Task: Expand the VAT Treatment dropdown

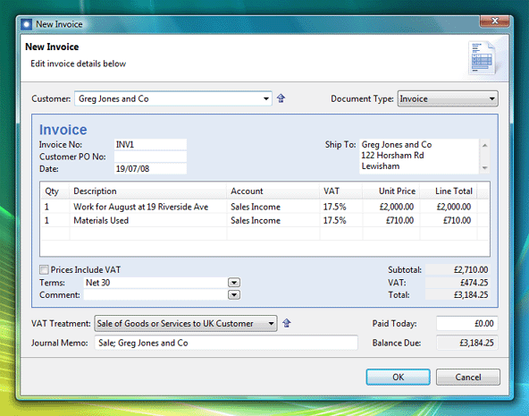Action: click(x=271, y=324)
